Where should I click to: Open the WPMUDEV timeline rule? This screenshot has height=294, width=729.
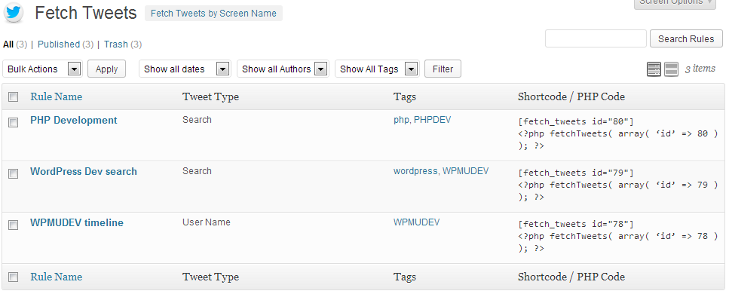77,222
